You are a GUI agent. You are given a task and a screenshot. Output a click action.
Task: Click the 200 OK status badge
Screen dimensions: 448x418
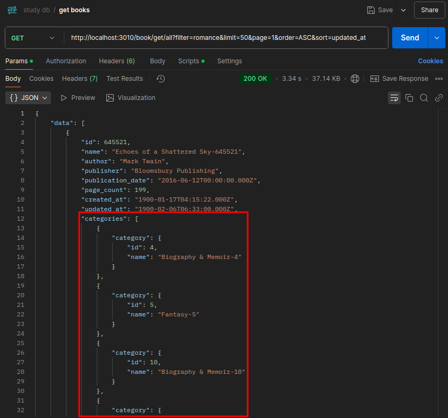255,79
